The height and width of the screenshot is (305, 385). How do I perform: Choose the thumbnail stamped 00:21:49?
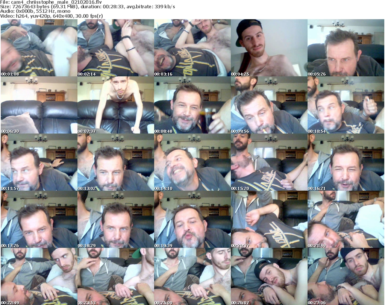click(x=346, y=219)
